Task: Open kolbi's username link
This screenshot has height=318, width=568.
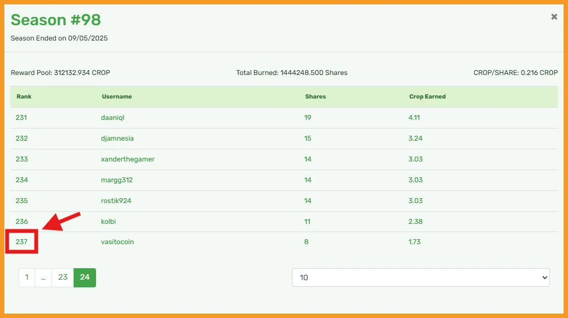Action: click(x=108, y=222)
